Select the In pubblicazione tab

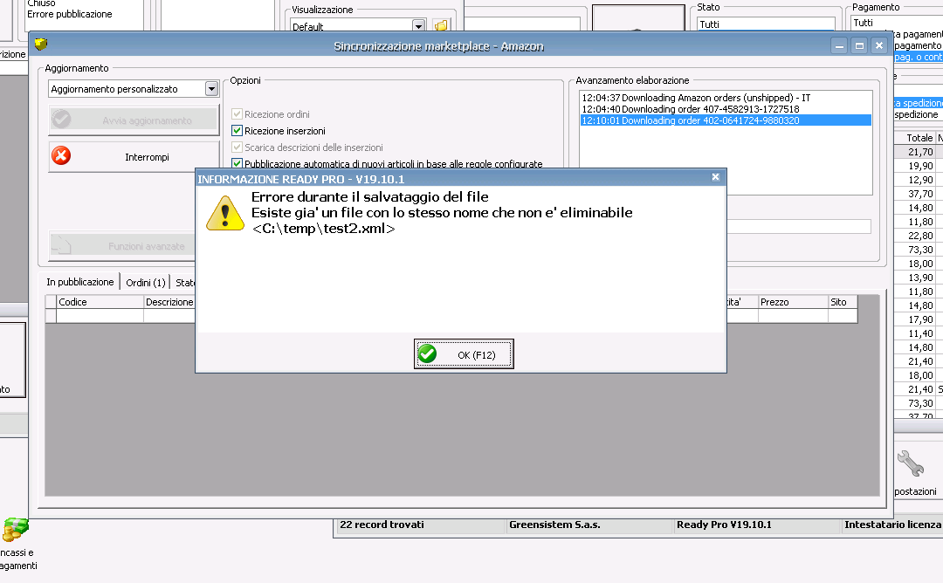(x=80, y=282)
